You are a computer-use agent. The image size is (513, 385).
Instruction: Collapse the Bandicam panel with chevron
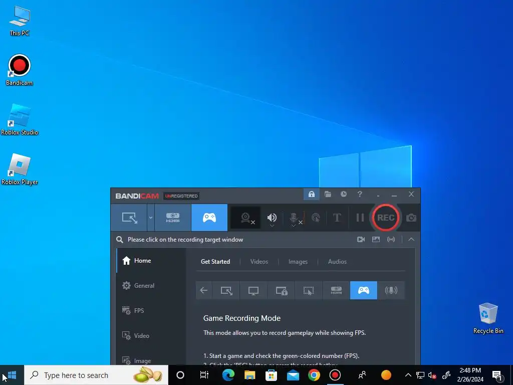[x=411, y=240]
